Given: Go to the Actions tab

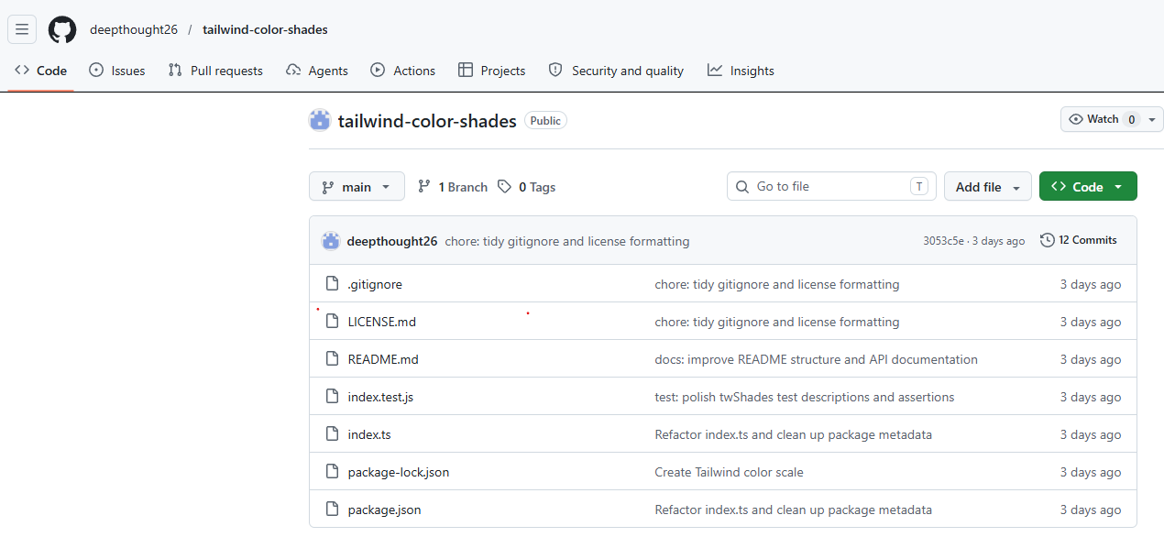Looking at the screenshot, I should coord(402,71).
